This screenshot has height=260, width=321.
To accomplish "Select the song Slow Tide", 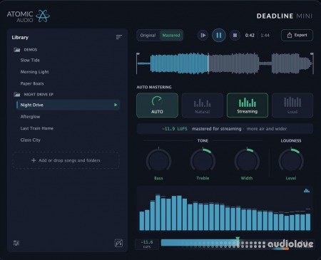I will (x=30, y=60).
